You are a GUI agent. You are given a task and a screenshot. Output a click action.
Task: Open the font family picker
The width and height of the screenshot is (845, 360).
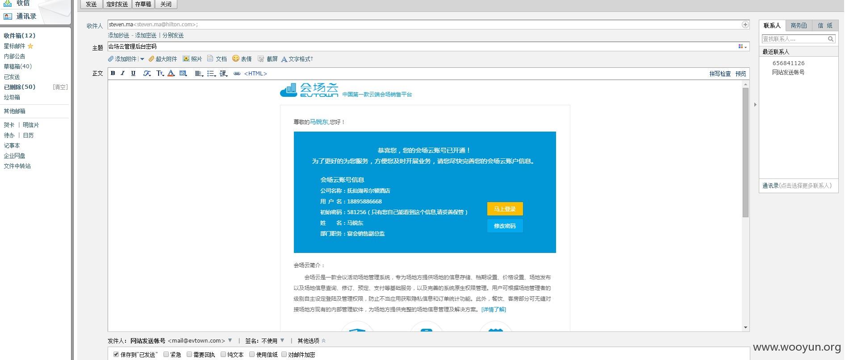147,73
